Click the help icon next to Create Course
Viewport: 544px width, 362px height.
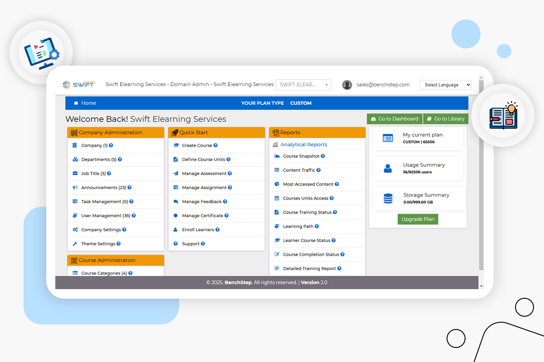coord(216,146)
